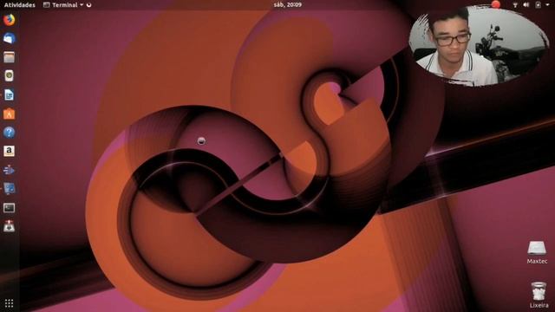Image resolution: width=555 pixels, height=312 pixels.
Task: Open Rhythmbox music player icon
Action: pyautogui.click(x=10, y=75)
